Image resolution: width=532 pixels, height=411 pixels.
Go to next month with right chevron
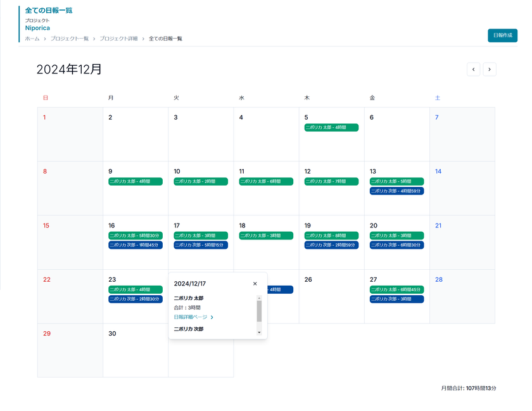(x=489, y=69)
